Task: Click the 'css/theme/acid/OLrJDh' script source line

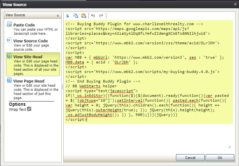Action: click(143, 43)
